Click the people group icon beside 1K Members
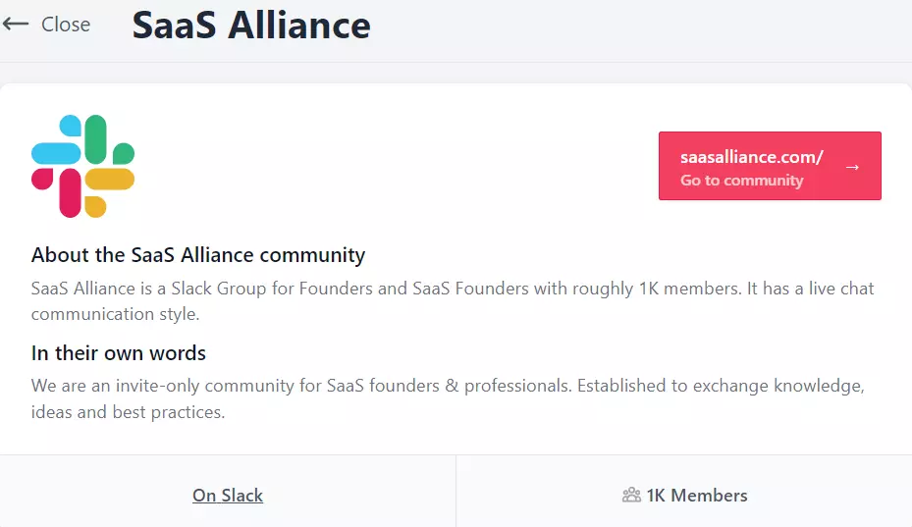The width and height of the screenshot is (912, 527). [x=631, y=496]
